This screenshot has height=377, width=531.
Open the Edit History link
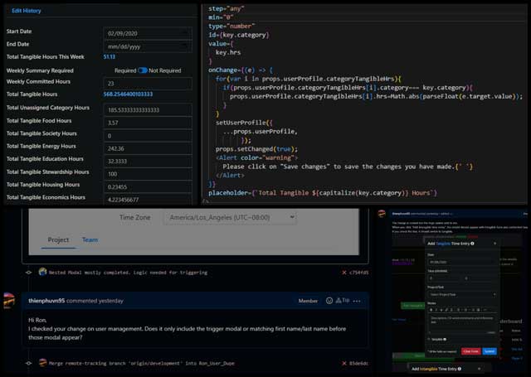27,11
